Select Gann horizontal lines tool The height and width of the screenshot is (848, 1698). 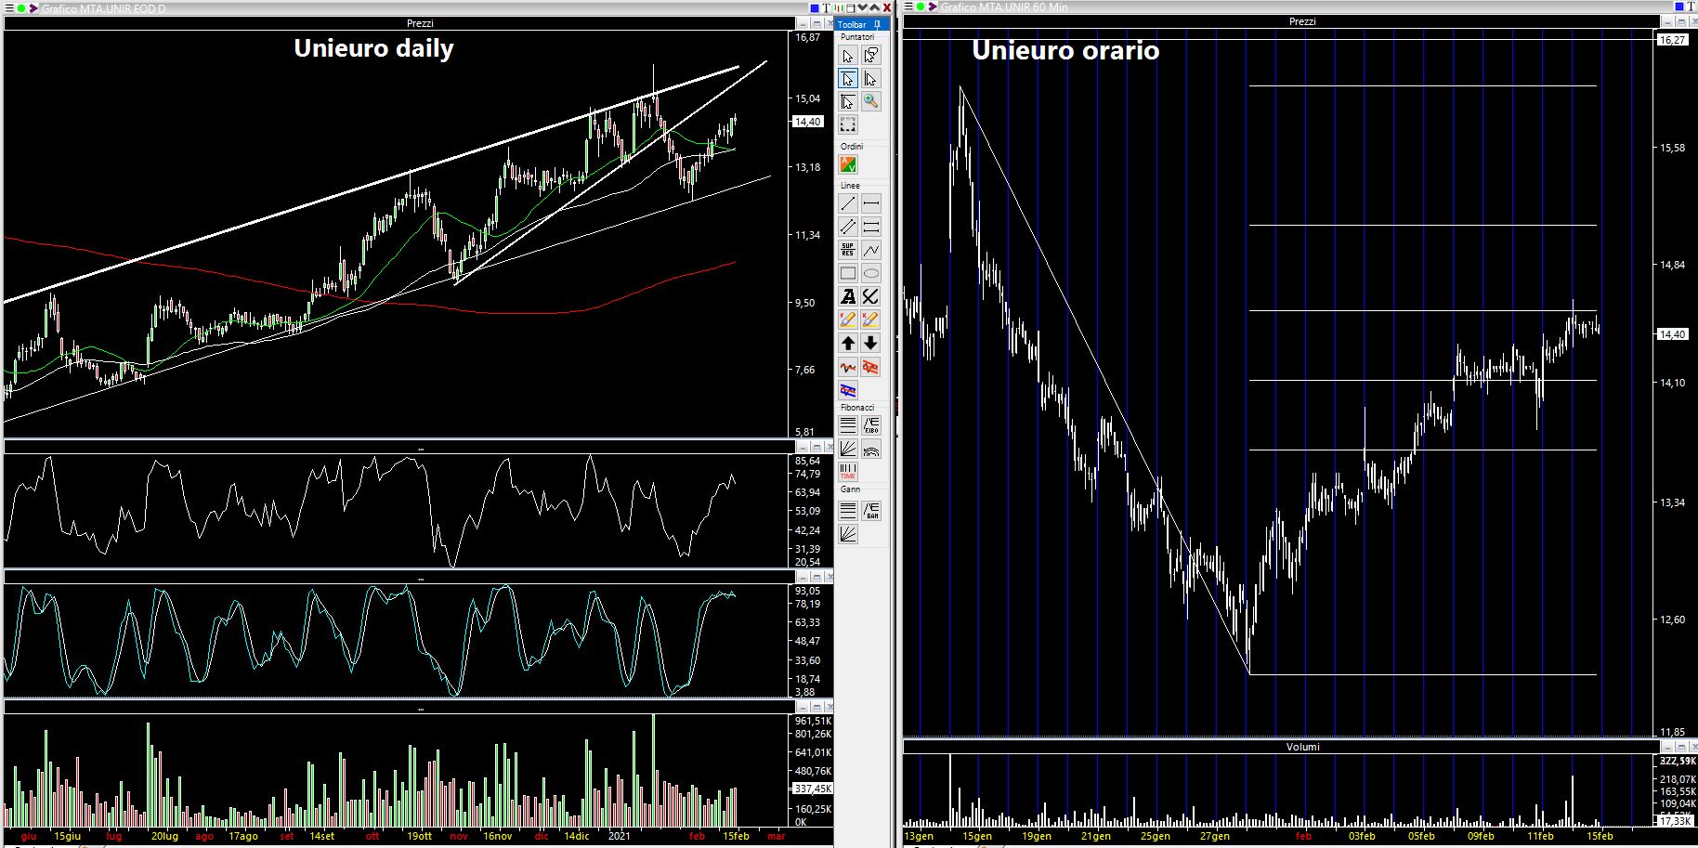(848, 510)
